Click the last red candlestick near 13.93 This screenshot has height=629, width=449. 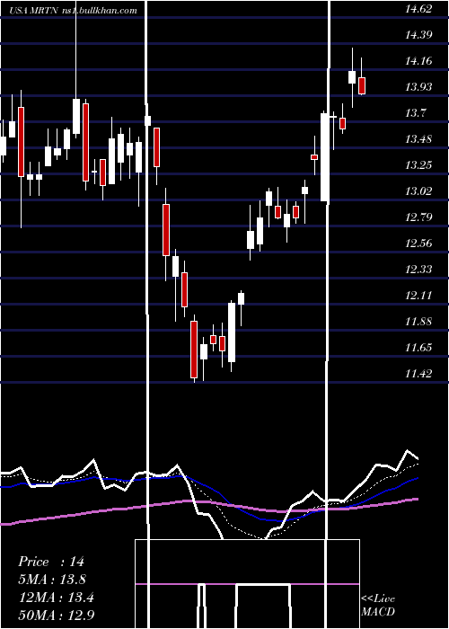pos(362,86)
